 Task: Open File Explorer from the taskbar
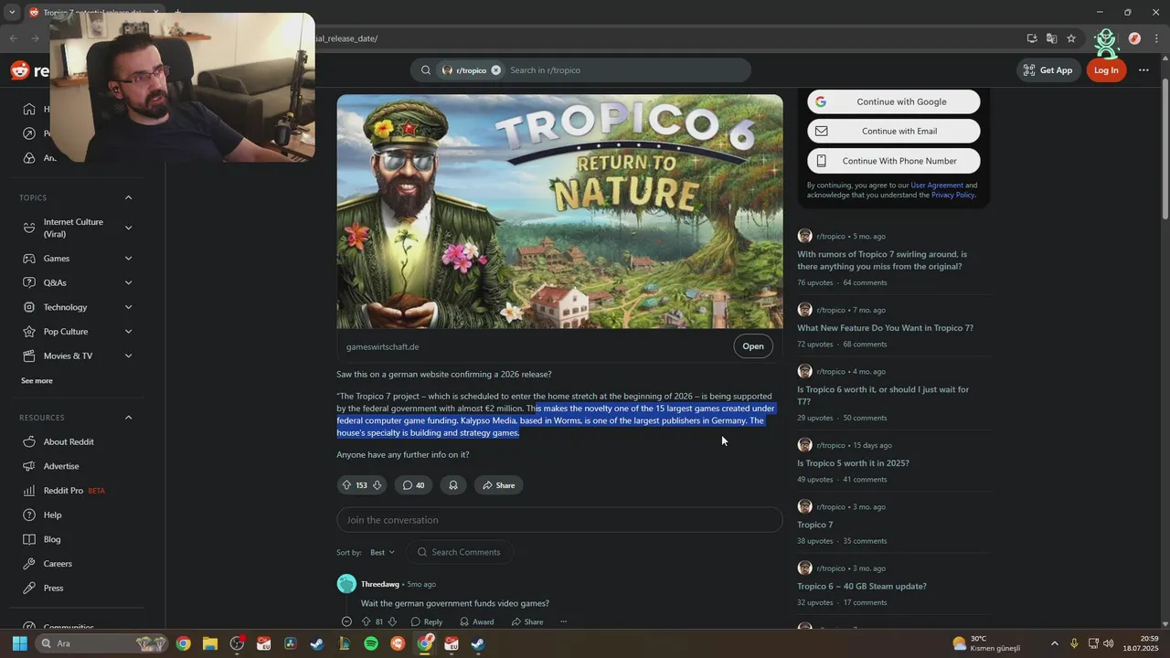pos(210,643)
